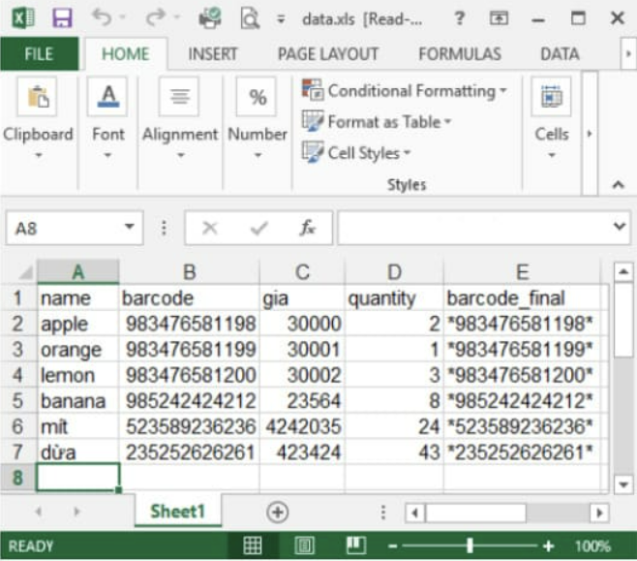Click horizontal scrollbar right arrow
This screenshot has width=637, height=561.
click(x=599, y=513)
